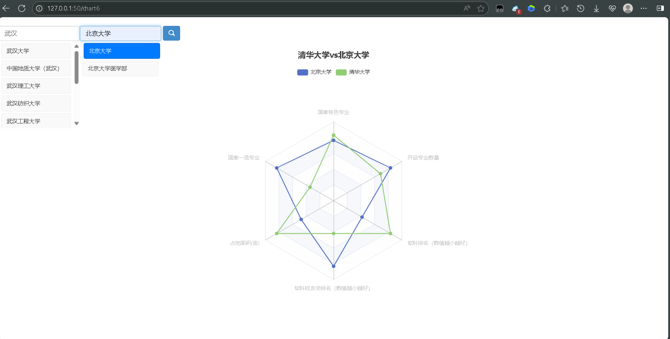Click blue 北京大学 point on 开设专业数量 axis
670x339 pixels.
click(390, 168)
